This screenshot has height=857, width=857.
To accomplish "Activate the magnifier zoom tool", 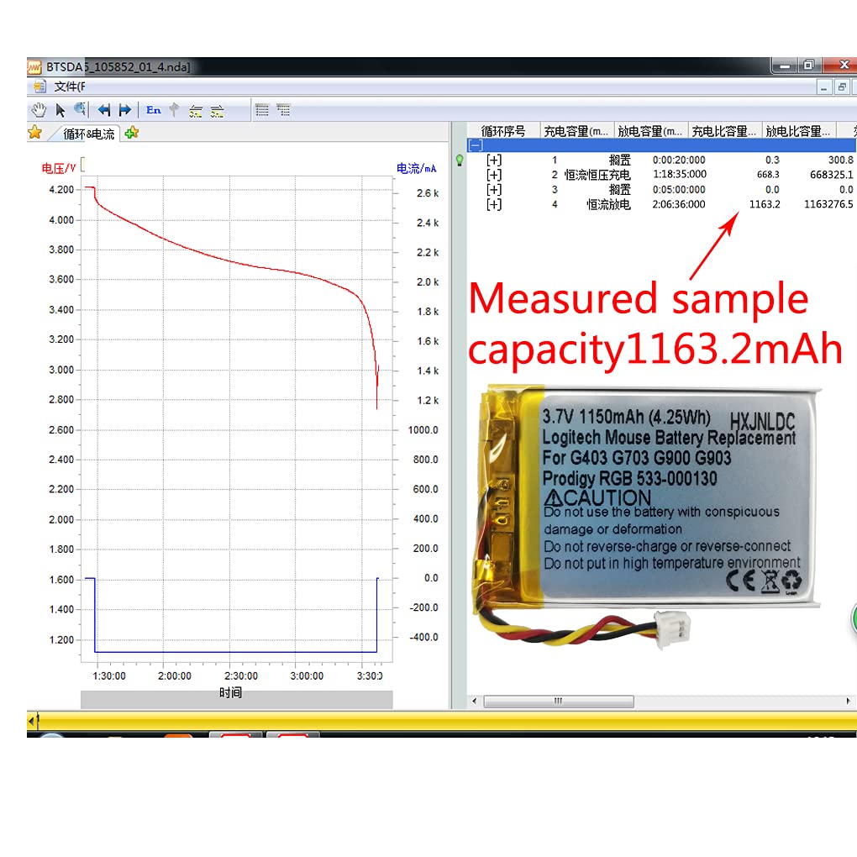I will 81,109.
